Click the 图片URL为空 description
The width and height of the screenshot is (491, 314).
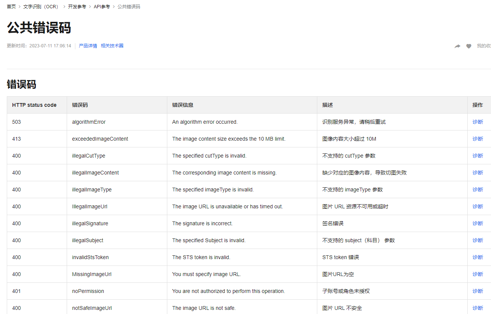pyautogui.click(x=338, y=274)
